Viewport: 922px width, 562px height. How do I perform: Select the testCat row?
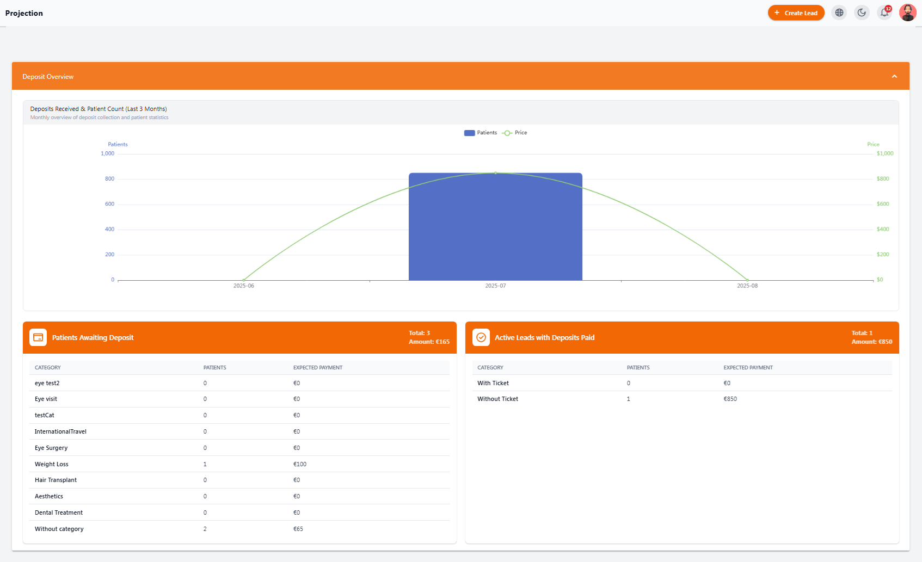(x=239, y=415)
